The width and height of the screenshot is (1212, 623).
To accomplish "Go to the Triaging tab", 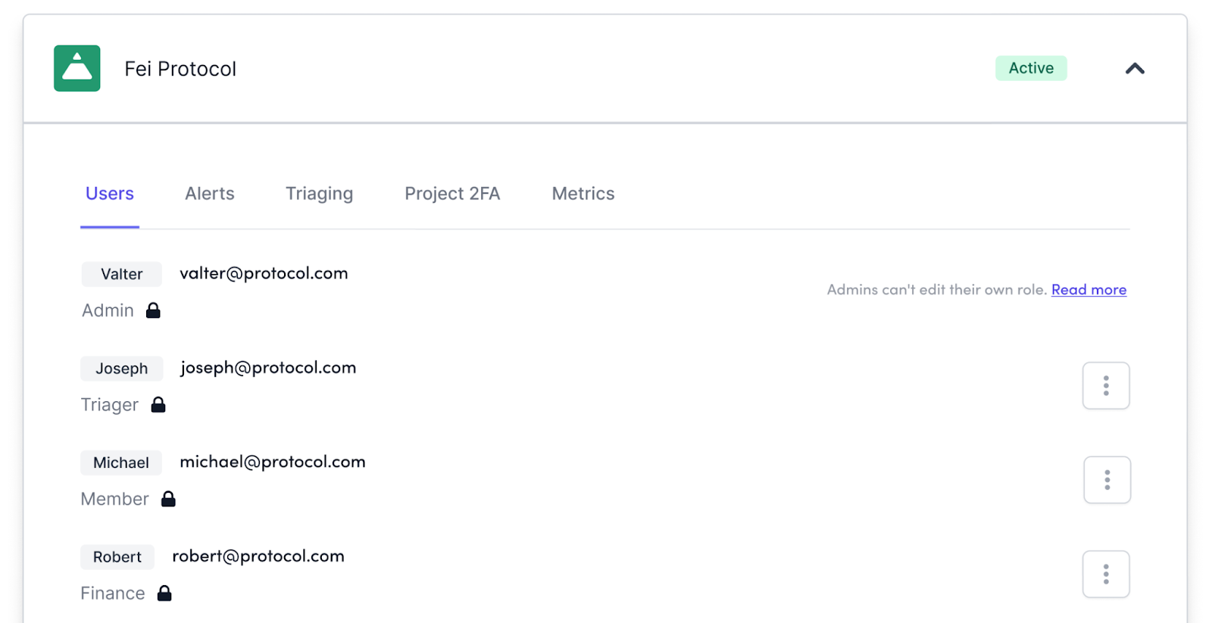I will coord(319,194).
